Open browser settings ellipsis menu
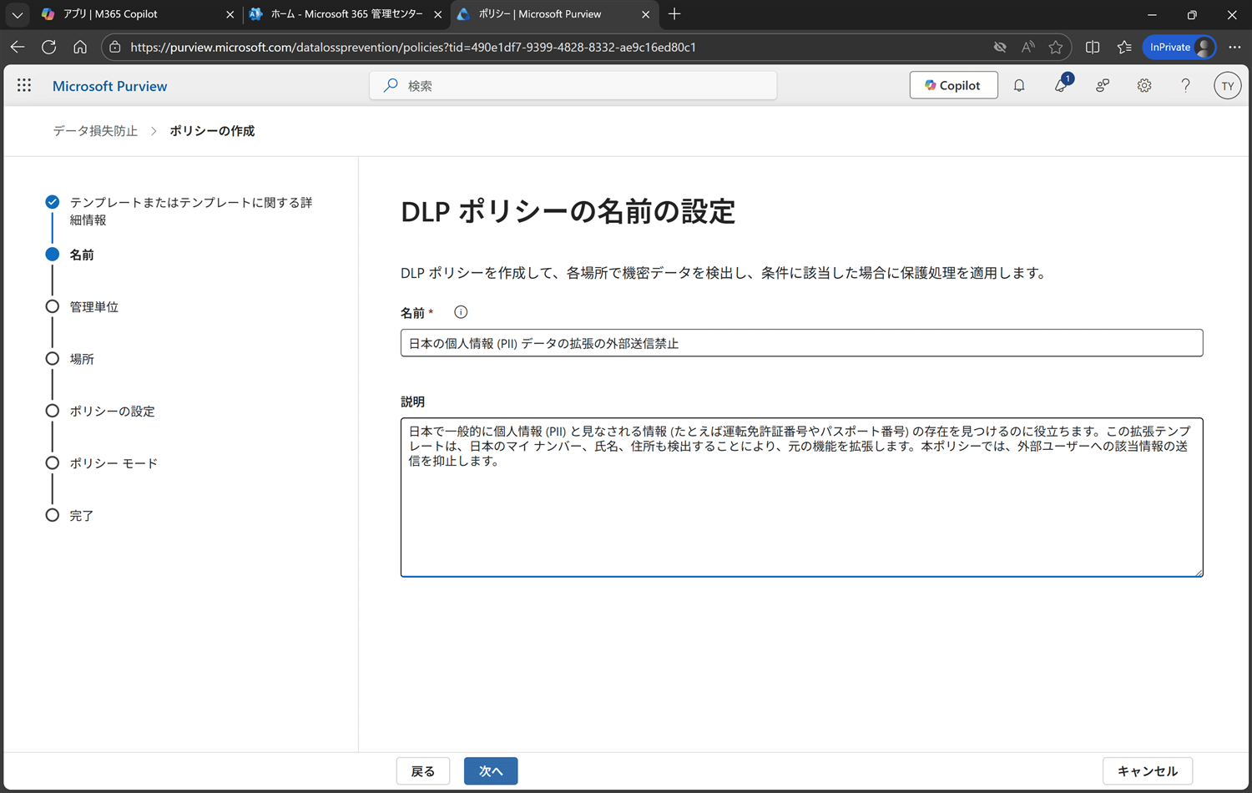This screenshot has width=1252, height=793. point(1234,47)
